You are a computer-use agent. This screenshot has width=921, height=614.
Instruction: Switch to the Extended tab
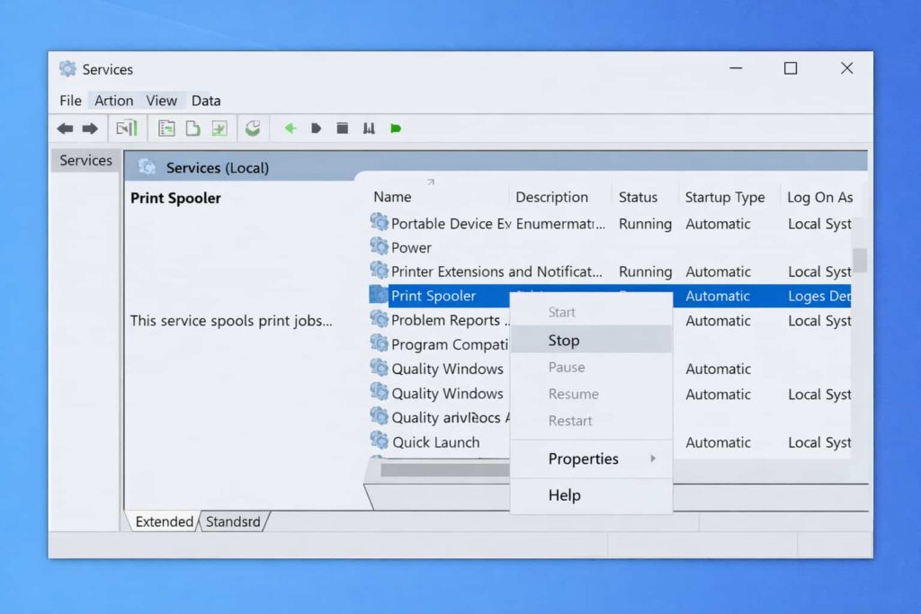(164, 521)
